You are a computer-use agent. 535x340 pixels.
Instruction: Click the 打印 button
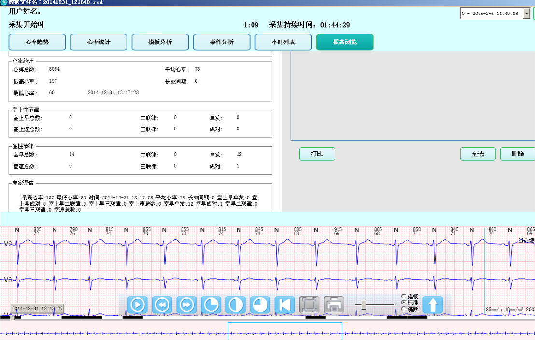pos(317,154)
